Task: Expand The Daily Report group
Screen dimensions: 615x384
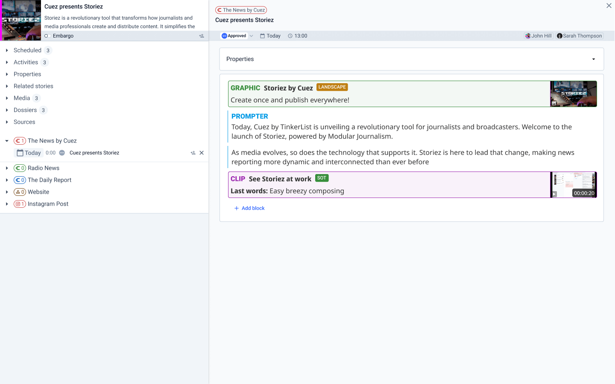Action: [7, 180]
